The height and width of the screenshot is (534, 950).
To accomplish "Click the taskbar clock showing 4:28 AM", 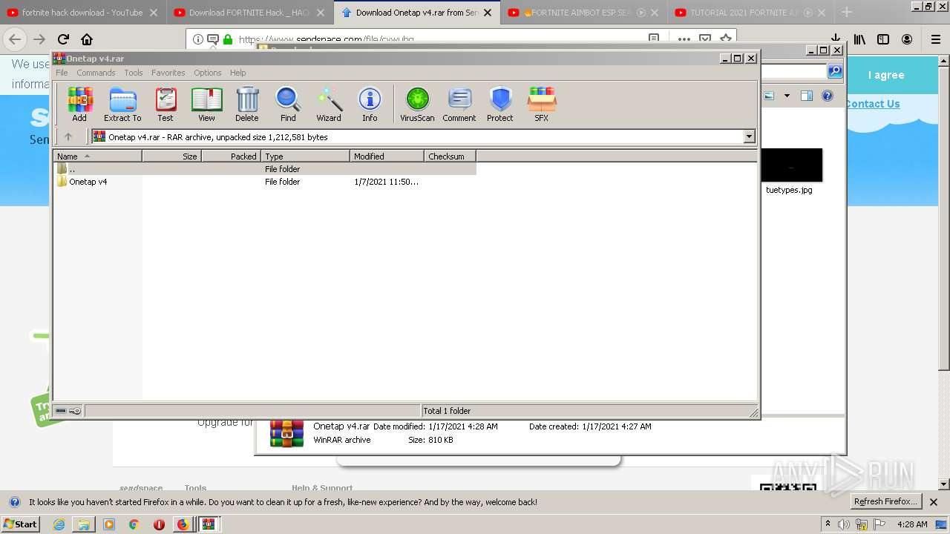I will pos(912,524).
